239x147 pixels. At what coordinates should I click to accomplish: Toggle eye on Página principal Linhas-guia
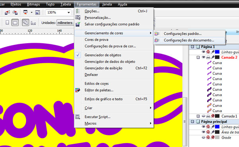click(204, 127)
